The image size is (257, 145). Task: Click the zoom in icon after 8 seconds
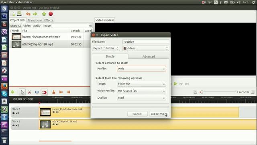point(253,92)
